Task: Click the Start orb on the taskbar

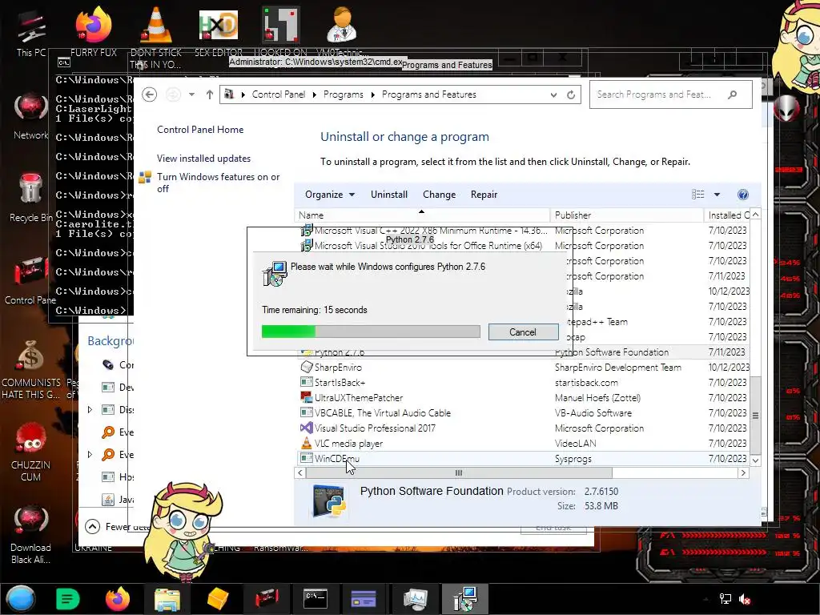Action: pos(20,599)
